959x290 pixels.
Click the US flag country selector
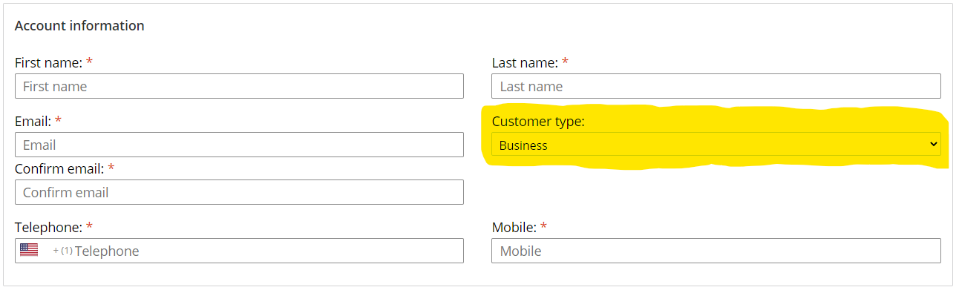click(x=29, y=250)
